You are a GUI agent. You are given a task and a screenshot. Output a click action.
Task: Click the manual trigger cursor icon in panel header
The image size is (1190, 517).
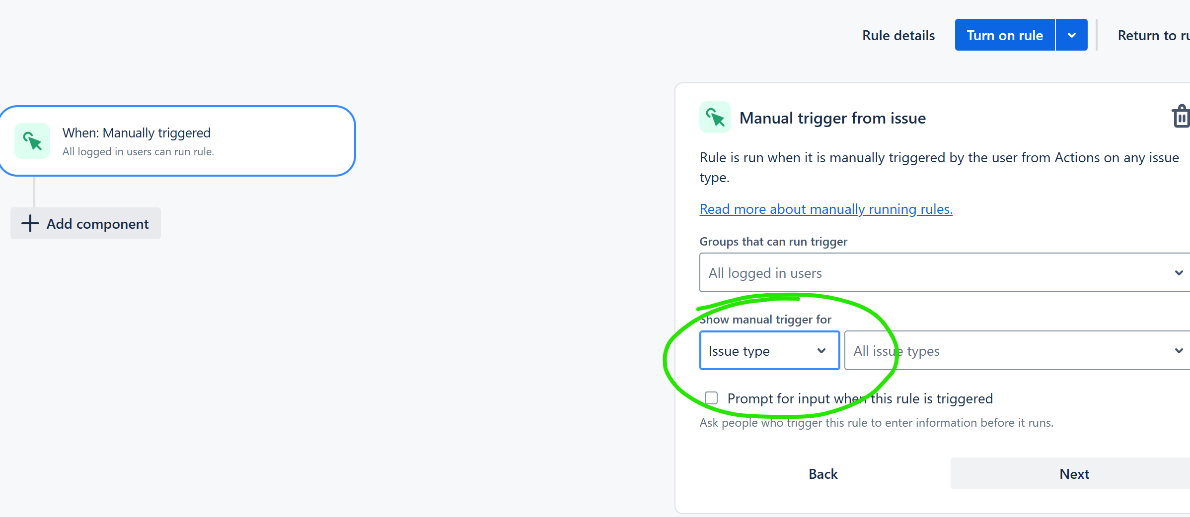coord(715,118)
